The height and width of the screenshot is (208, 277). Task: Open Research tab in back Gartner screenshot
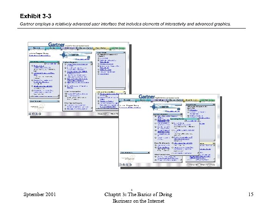click(37, 48)
